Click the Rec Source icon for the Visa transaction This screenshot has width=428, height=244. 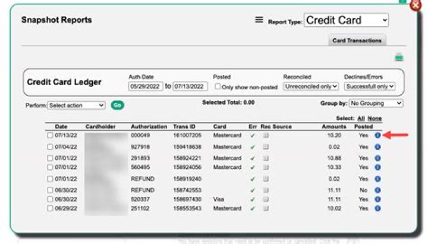click(266, 199)
